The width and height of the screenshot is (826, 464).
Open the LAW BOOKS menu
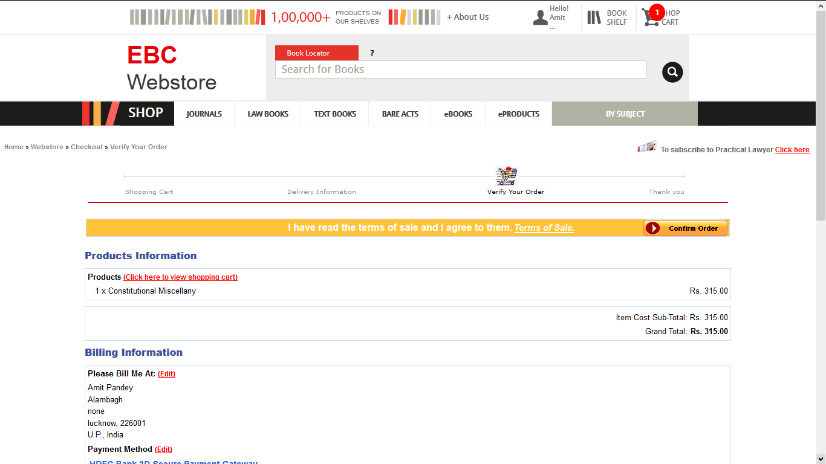point(268,114)
